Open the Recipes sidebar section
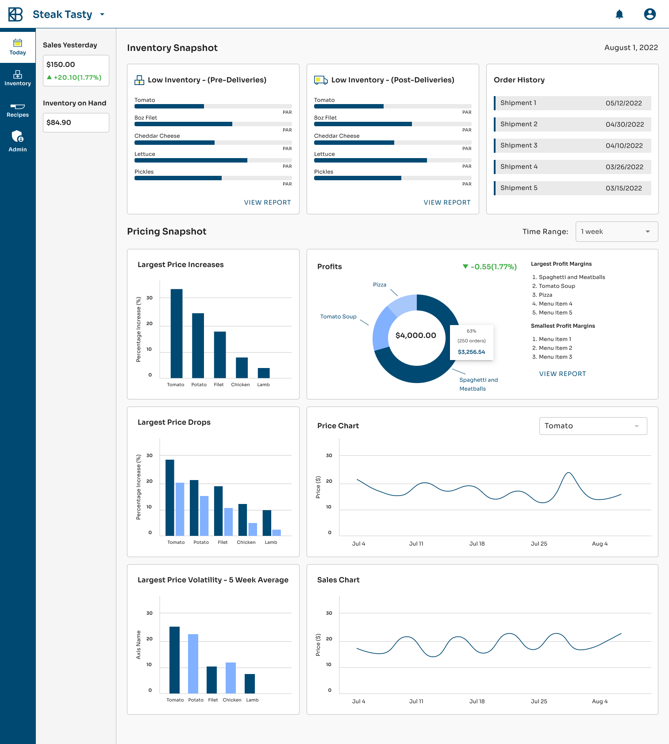The width and height of the screenshot is (669, 744). tap(18, 110)
